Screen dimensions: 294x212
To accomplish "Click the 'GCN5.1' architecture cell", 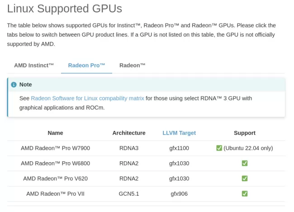I will click(x=129, y=194).
